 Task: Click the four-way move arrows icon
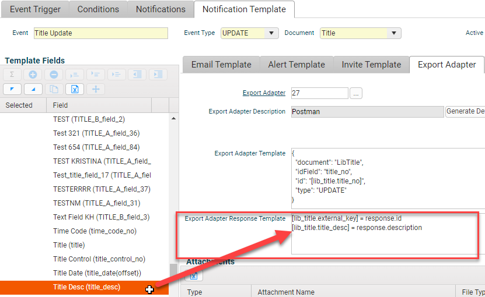96,89
